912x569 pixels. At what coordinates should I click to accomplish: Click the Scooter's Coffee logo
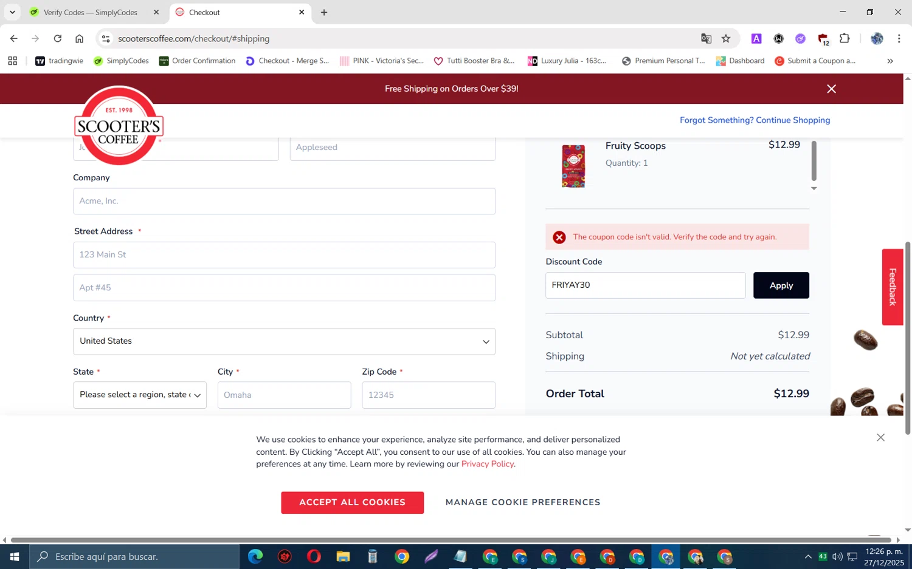119,126
